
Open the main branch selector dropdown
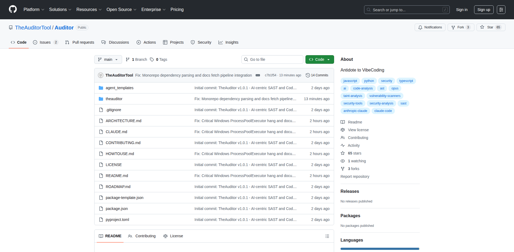(108, 59)
